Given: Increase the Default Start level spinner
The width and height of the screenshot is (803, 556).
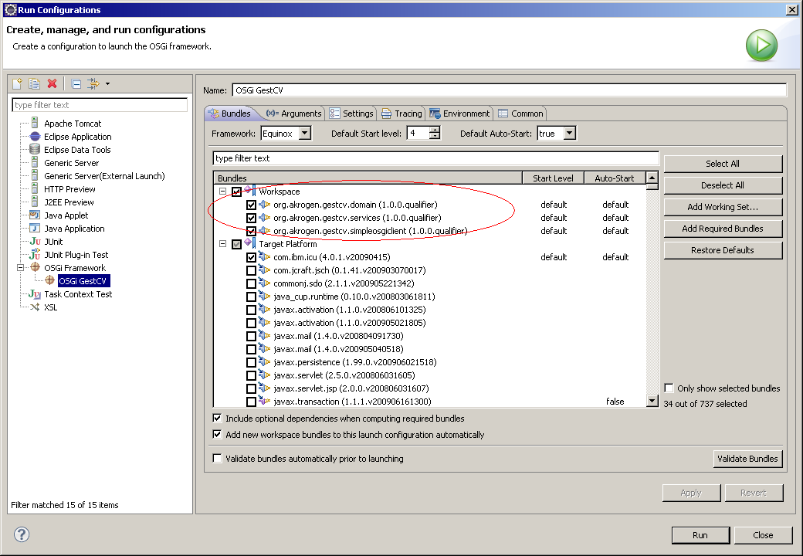Looking at the screenshot, I should click(x=435, y=131).
